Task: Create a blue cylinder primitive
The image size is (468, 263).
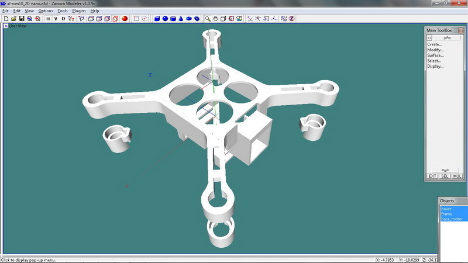Action: (x=173, y=19)
